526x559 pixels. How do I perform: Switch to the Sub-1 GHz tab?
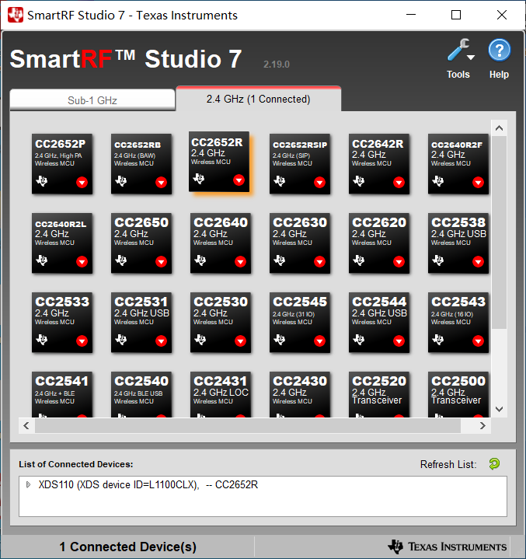point(92,100)
